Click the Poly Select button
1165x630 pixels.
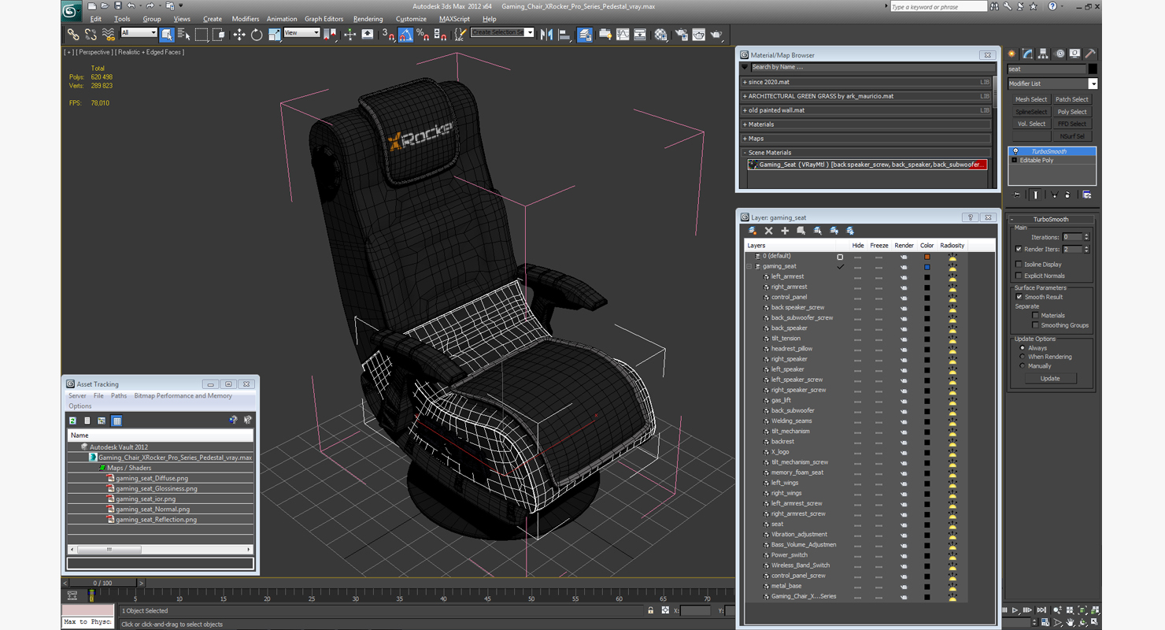pos(1072,112)
